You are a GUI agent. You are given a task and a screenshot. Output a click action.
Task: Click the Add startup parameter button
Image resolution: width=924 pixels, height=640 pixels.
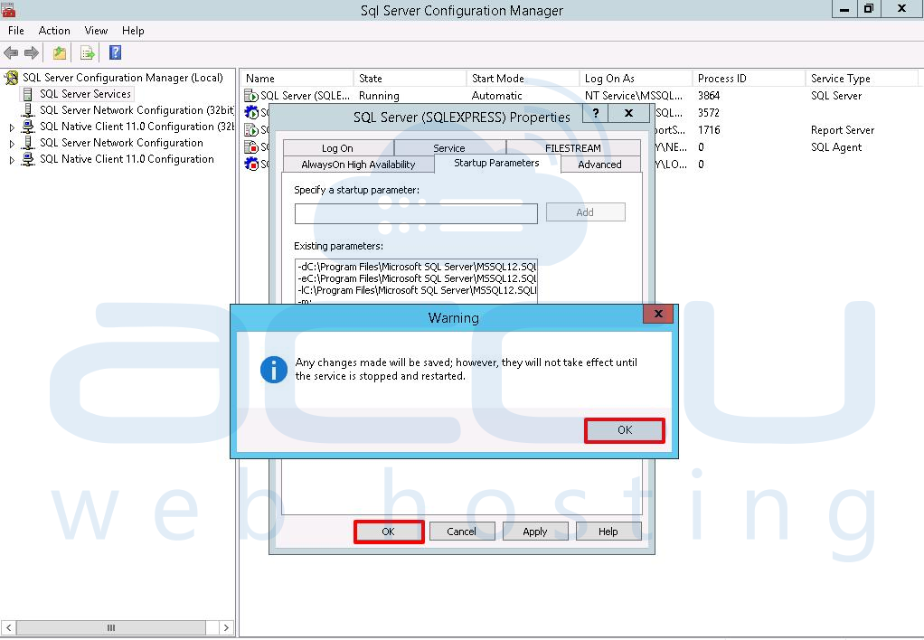(x=585, y=212)
